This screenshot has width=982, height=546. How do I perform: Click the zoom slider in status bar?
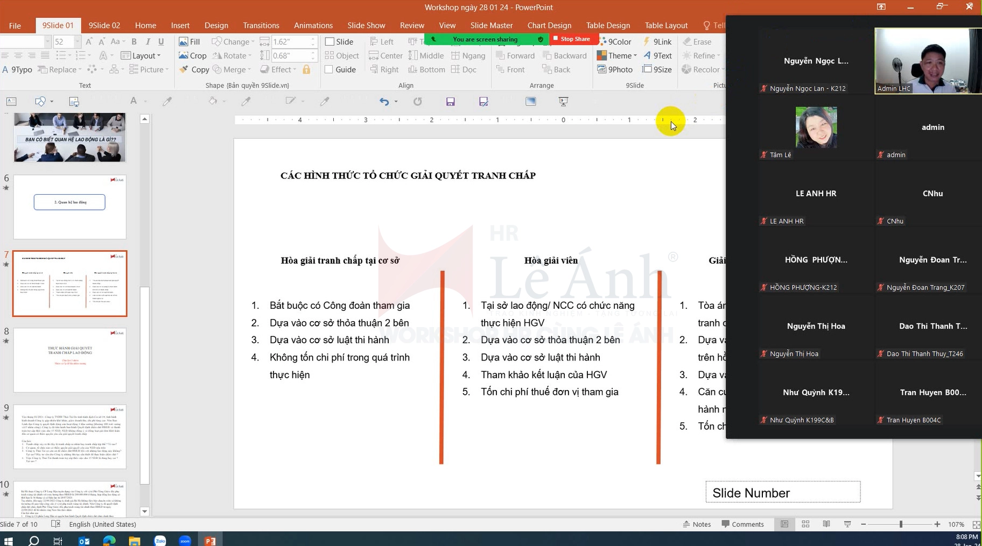pos(900,524)
